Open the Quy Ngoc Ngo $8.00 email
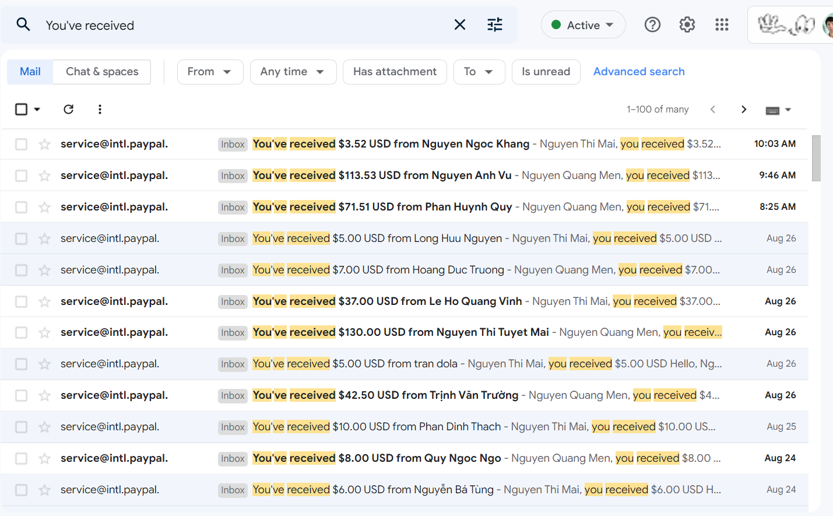This screenshot has width=833, height=516. (404, 458)
